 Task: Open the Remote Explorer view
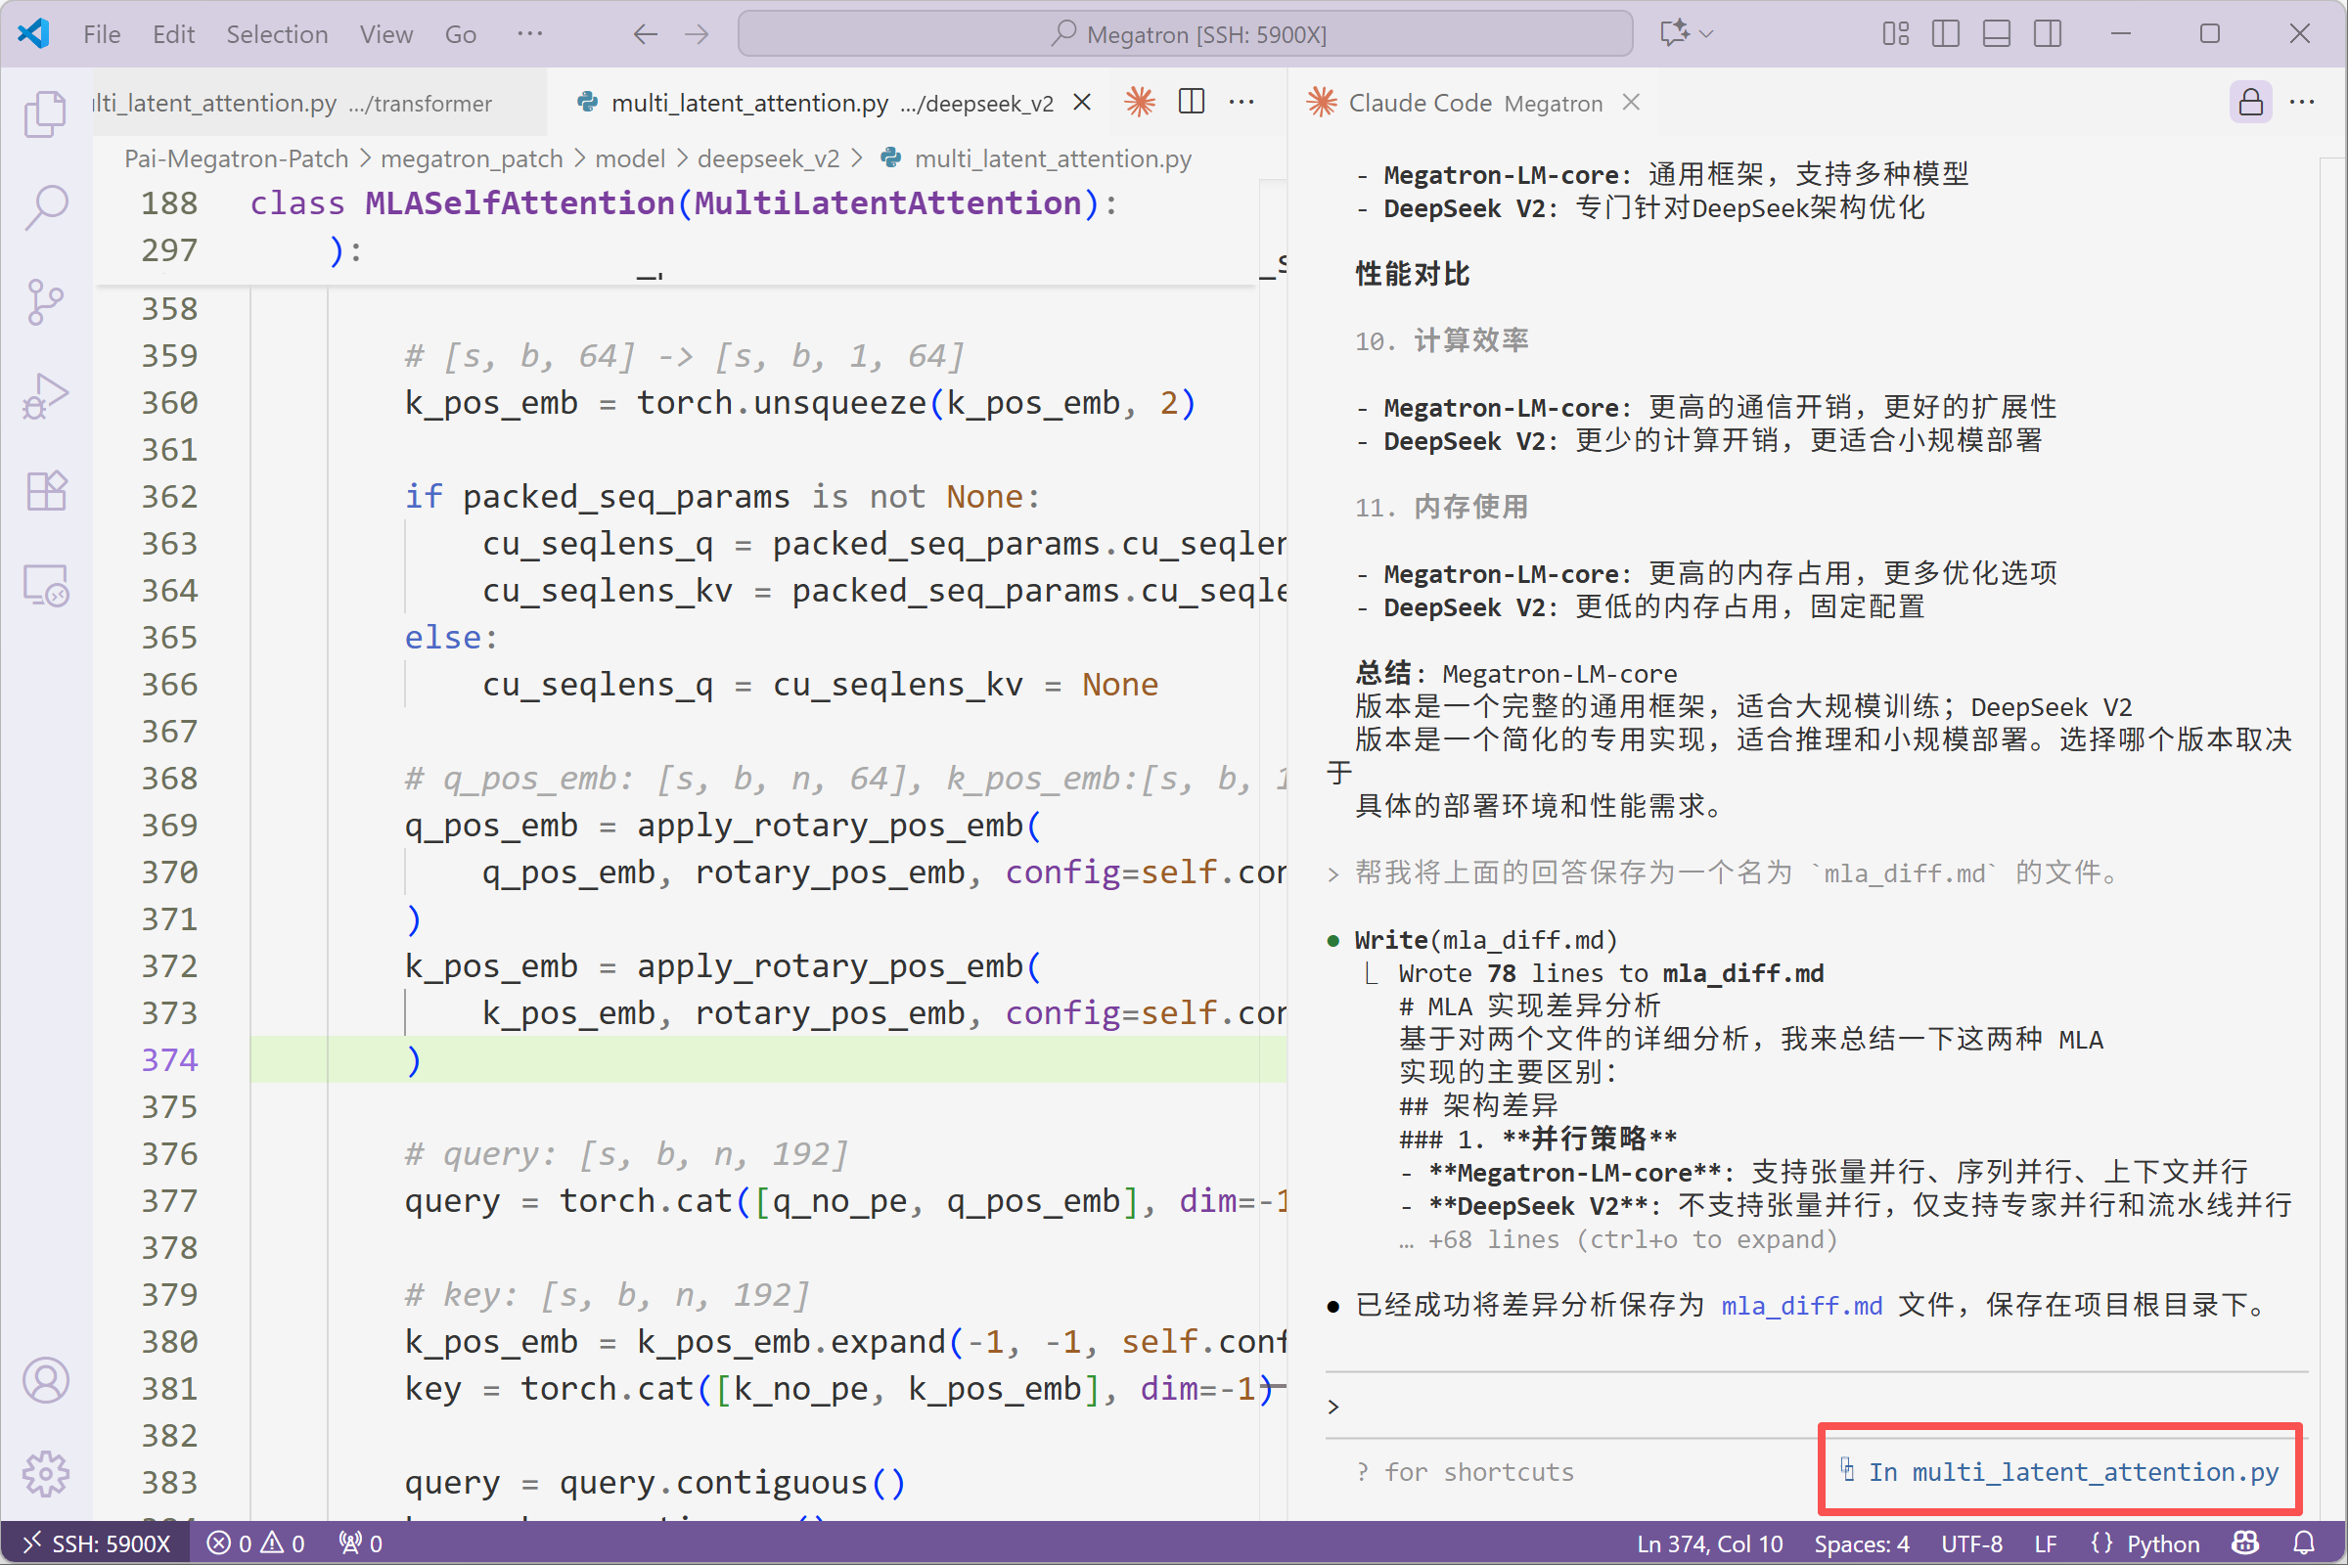46,585
